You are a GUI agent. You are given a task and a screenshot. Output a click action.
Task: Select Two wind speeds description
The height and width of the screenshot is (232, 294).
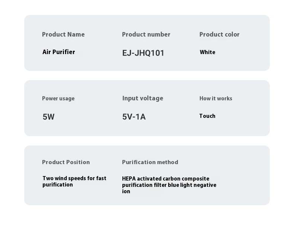[x=74, y=181]
